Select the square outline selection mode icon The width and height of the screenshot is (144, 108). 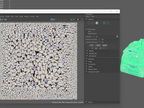coord(89,23)
